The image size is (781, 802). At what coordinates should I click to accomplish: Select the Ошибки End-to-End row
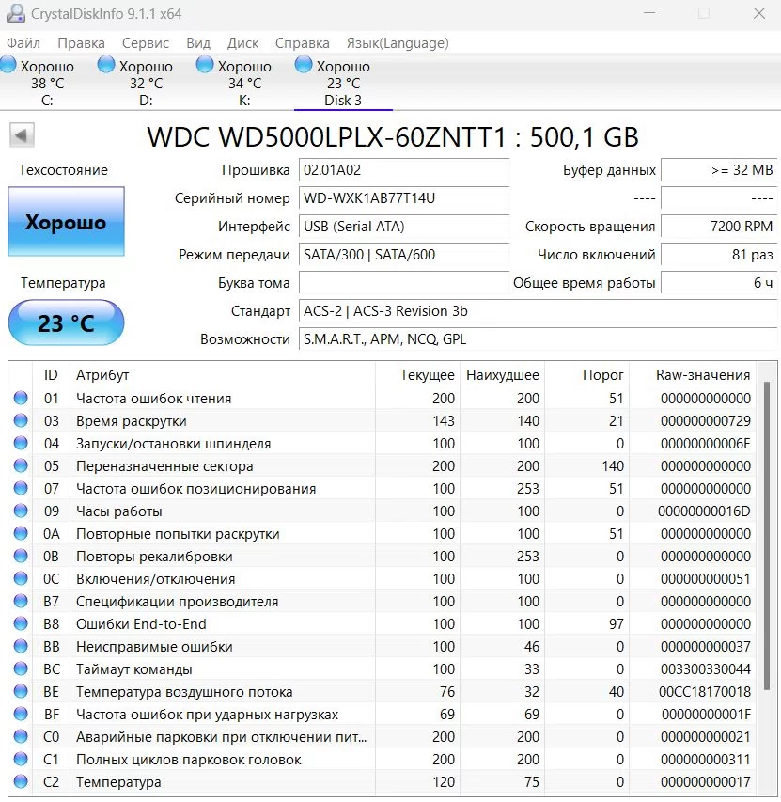pos(383,623)
